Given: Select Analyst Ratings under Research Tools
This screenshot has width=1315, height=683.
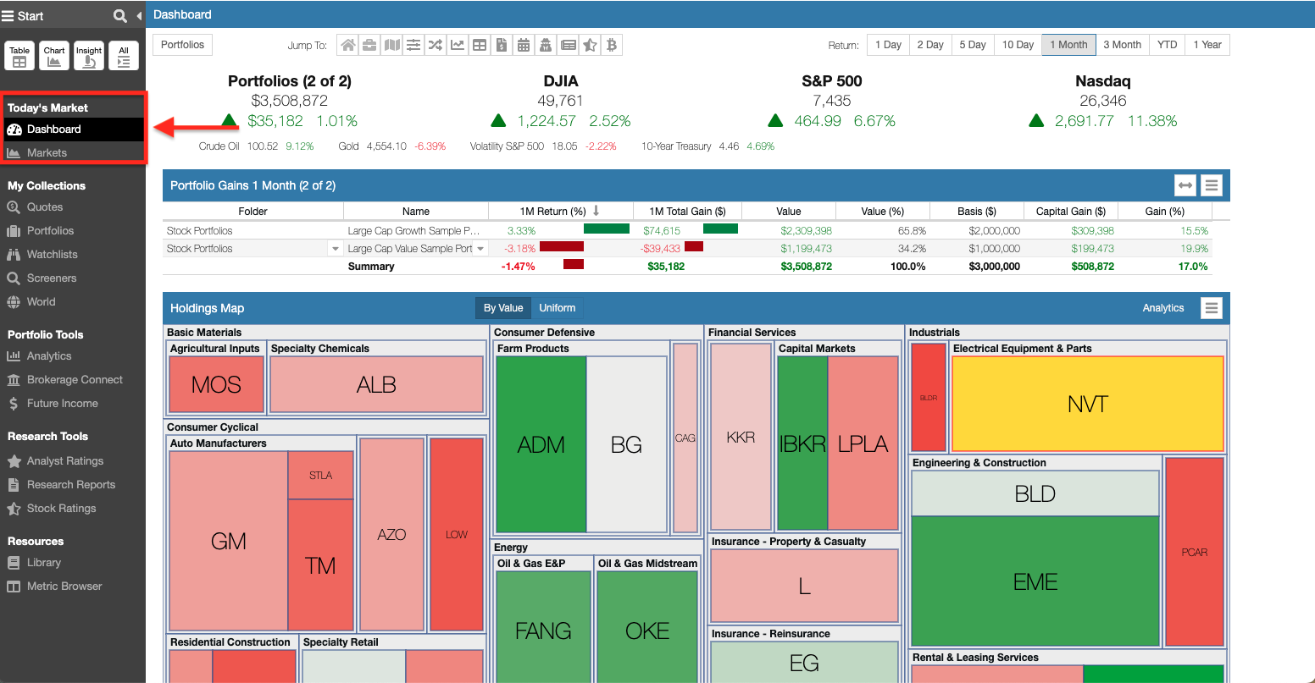Looking at the screenshot, I should click(x=65, y=461).
